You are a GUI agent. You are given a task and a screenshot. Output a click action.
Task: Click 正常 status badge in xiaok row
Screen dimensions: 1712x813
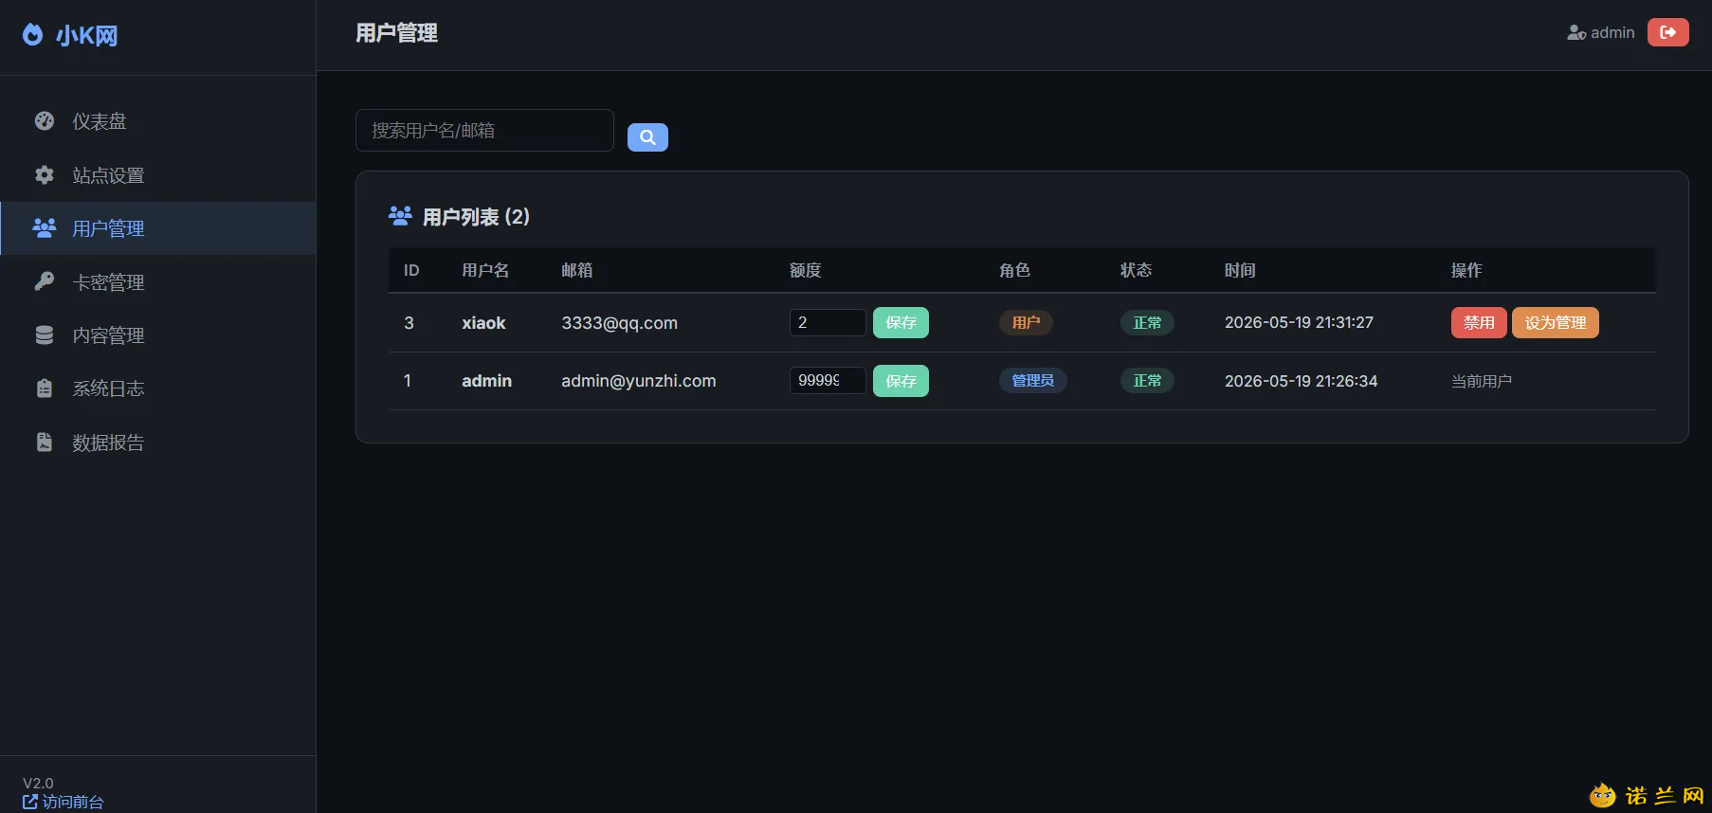pos(1147,322)
